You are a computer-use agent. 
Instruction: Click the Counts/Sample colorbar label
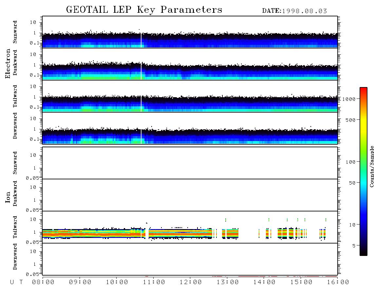tap(371, 166)
